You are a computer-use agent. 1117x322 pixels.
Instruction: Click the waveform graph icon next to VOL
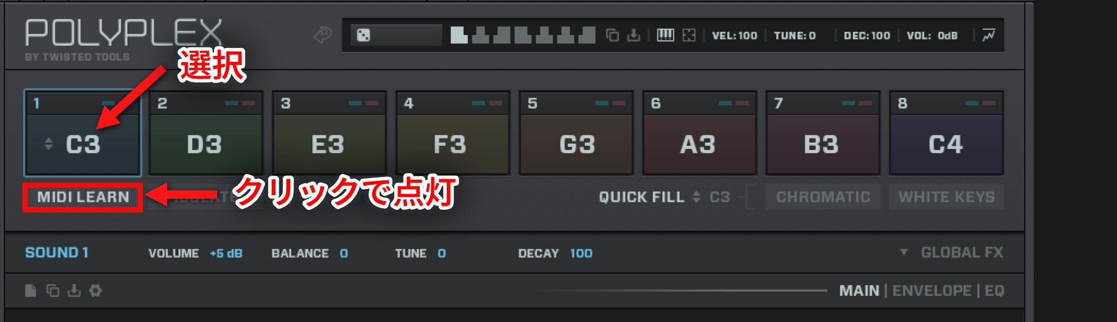(988, 36)
